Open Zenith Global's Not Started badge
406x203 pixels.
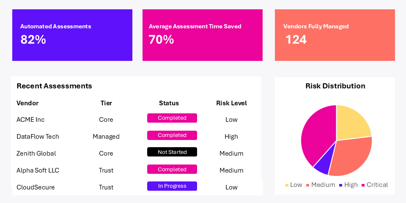point(172,152)
